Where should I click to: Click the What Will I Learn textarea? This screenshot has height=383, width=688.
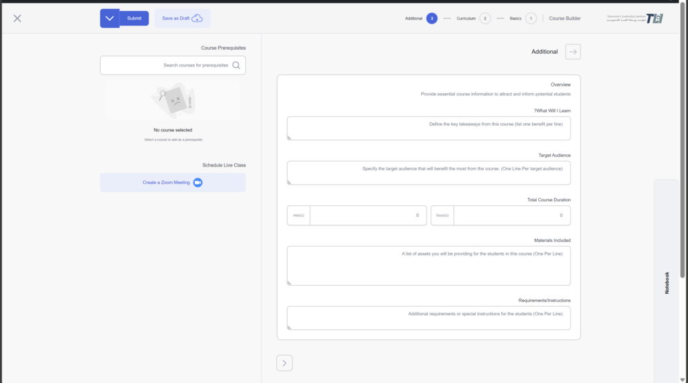[x=428, y=128]
